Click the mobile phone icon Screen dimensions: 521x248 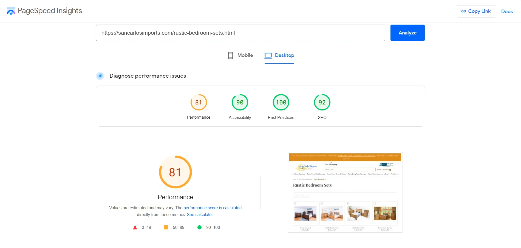click(231, 56)
